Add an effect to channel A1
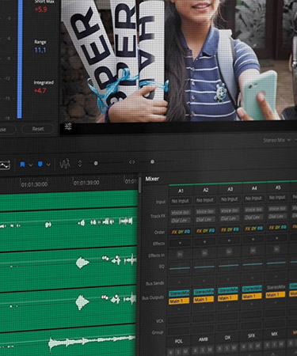Screen dimensions: 297x356 tap(180, 243)
